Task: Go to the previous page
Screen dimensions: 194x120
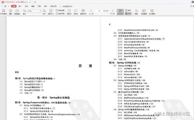Action: pyautogui.click(x=91, y=12)
